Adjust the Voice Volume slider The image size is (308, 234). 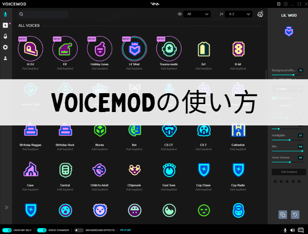click(287, 162)
